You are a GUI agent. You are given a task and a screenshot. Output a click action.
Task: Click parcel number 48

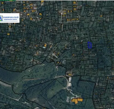point(52,90)
